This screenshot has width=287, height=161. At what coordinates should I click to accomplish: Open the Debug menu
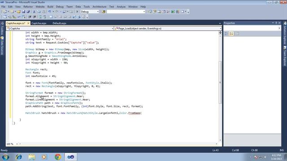60,7
